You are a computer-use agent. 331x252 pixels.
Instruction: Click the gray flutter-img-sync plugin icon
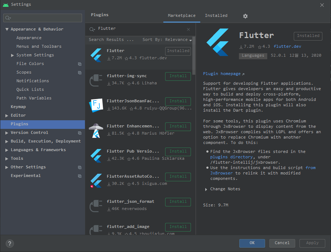click(96, 80)
